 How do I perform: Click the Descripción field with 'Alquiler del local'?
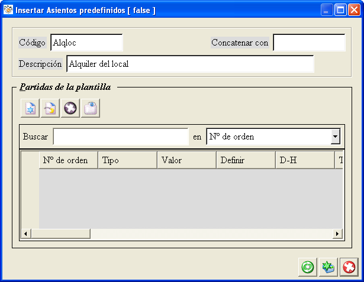(190, 64)
